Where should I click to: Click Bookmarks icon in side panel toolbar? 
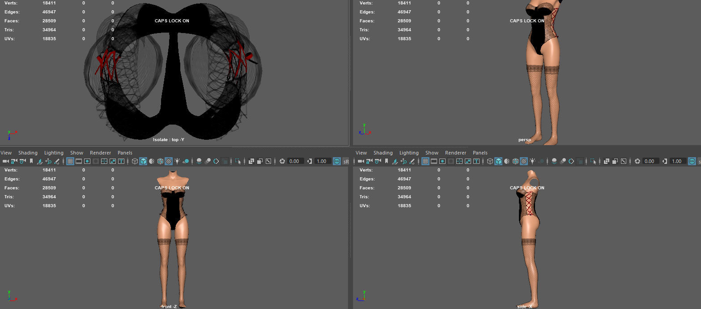click(387, 161)
